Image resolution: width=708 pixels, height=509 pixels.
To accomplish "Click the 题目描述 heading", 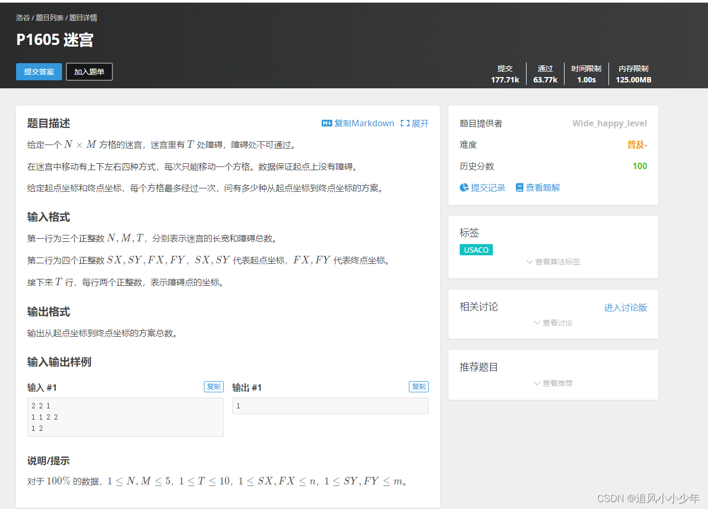I will click(49, 123).
